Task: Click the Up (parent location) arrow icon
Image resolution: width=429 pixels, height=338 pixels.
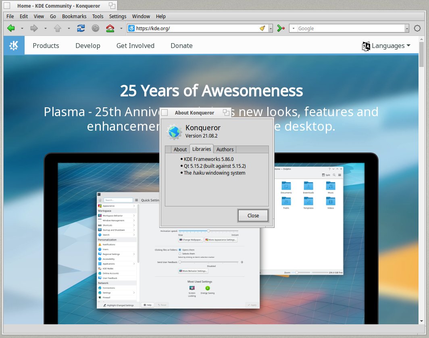Action: click(x=57, y=28)
